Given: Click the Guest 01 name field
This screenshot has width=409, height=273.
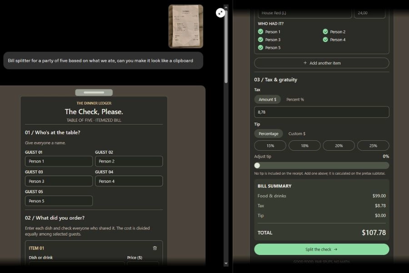Looking at the screenshot, I should pyautogui.click(x=59, y=161).
